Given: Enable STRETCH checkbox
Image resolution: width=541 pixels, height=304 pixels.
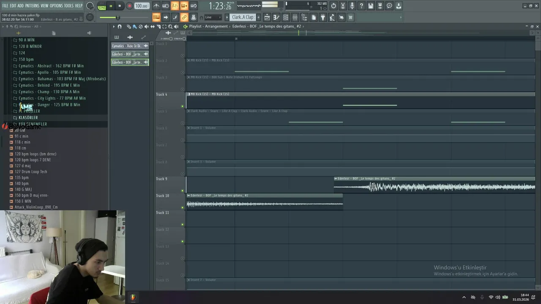Looking at the screenshot, I should (x=184, y=38).
